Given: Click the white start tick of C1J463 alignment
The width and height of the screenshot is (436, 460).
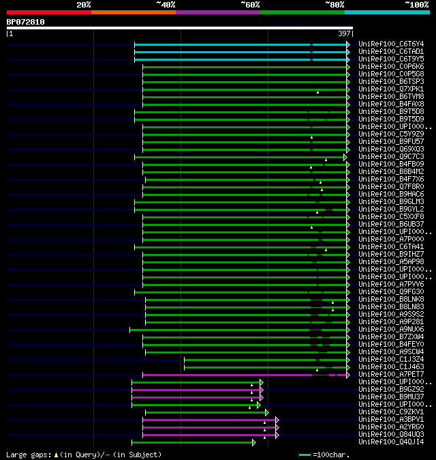Looking at the screenshot, I should (184, 367).
